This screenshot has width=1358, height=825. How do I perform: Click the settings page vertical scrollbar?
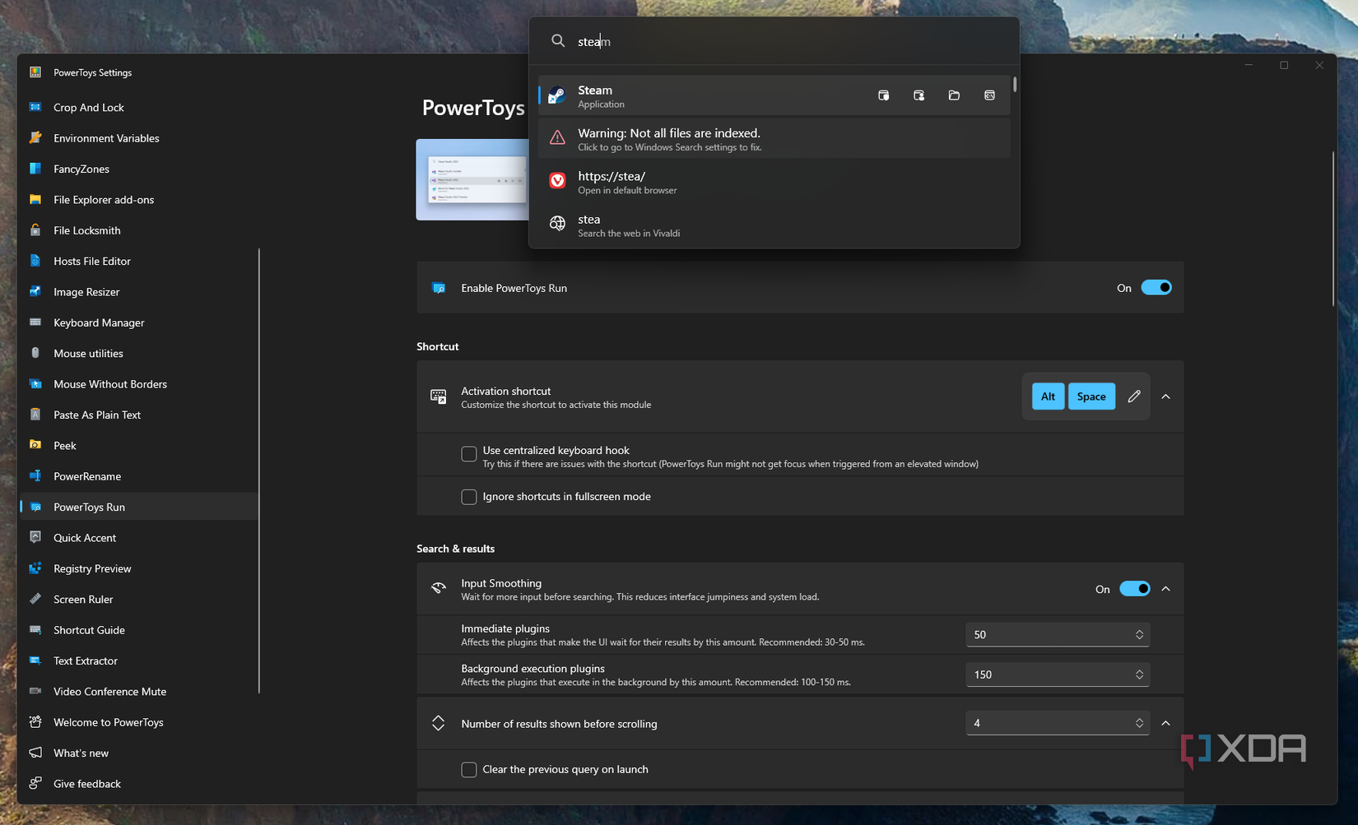tap(1332, 229)
